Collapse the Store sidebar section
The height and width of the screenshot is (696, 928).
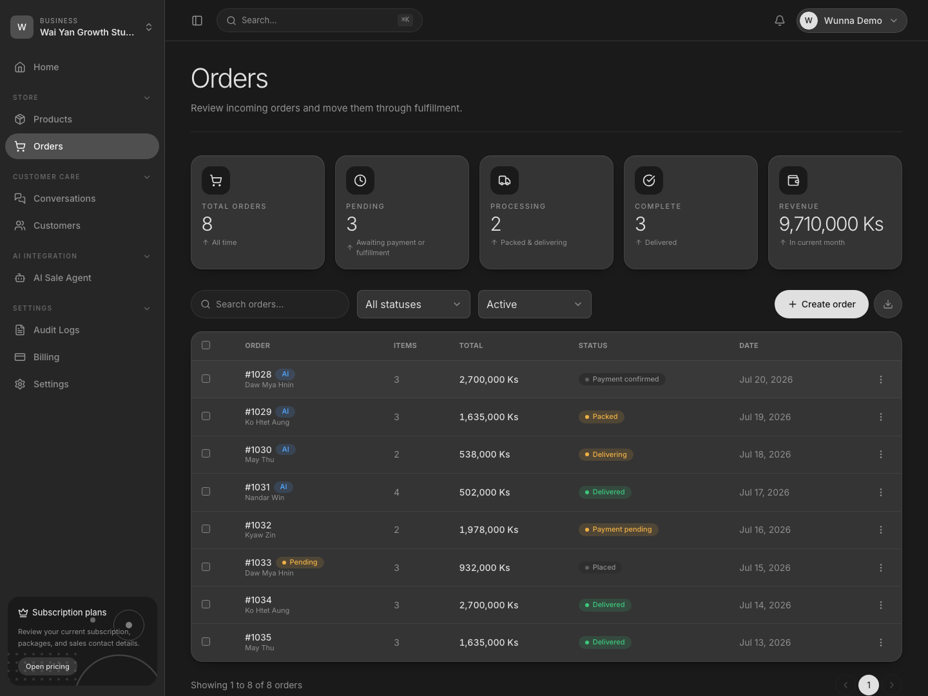tap(147, 98)
